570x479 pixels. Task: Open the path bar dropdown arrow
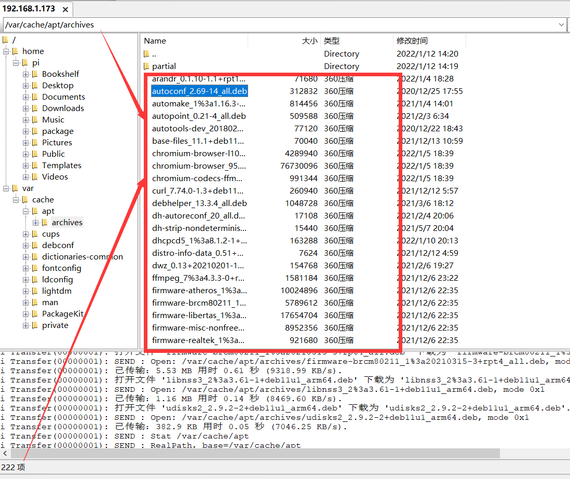[561, 24]
